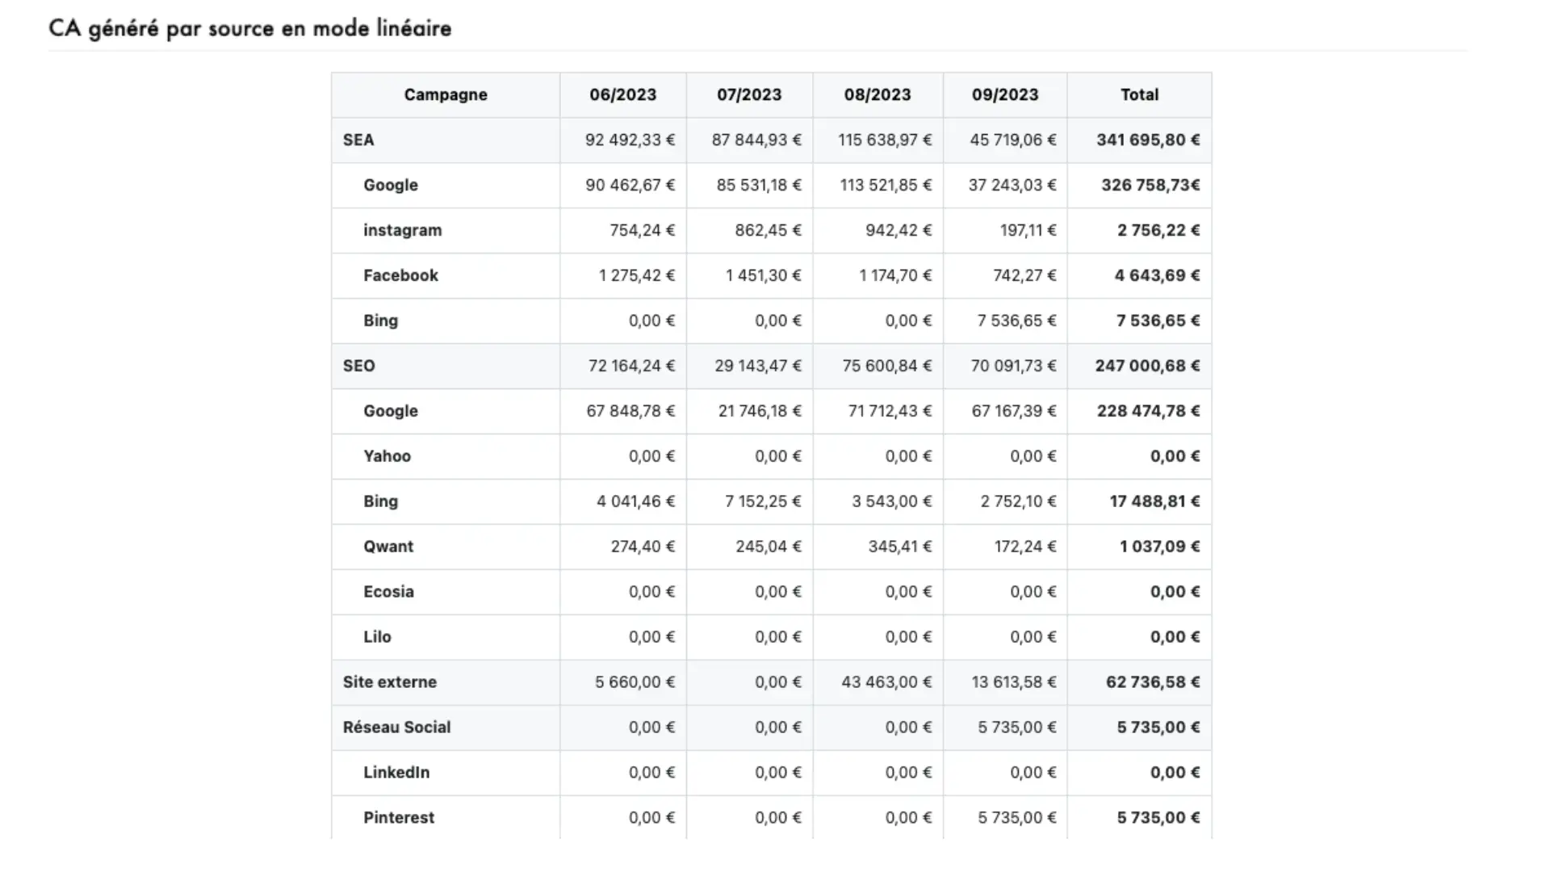Select the 08/2023 column header
Image resolution: width=1550 pixels, height=872 pixels.
(x=878, y=94)
